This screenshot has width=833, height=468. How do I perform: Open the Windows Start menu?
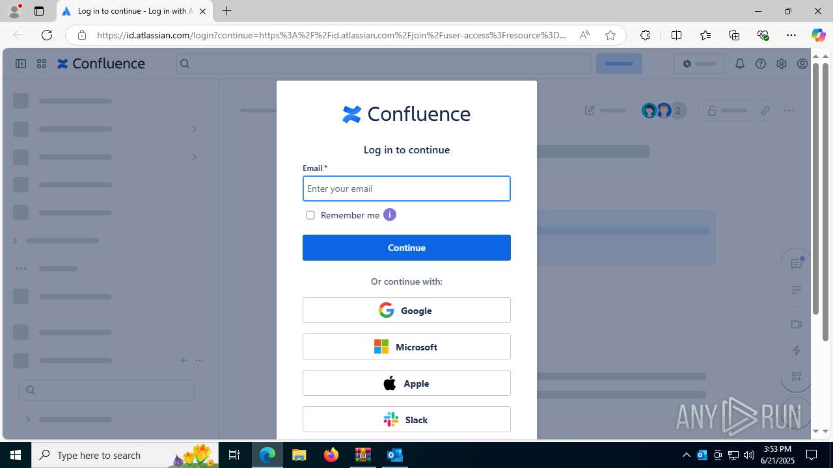coord(16,455)
